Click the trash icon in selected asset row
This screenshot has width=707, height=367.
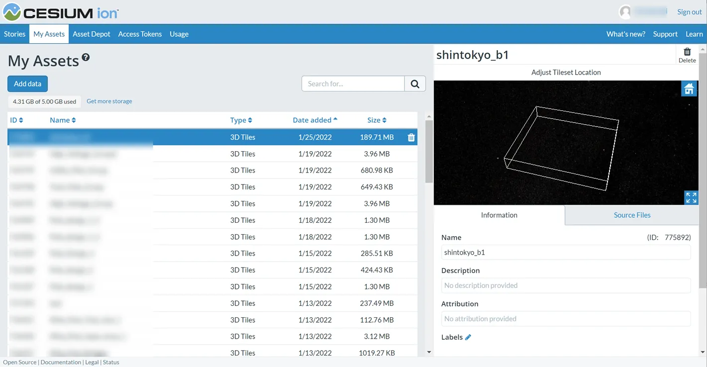pyautogui.click(x=411, y=137)
